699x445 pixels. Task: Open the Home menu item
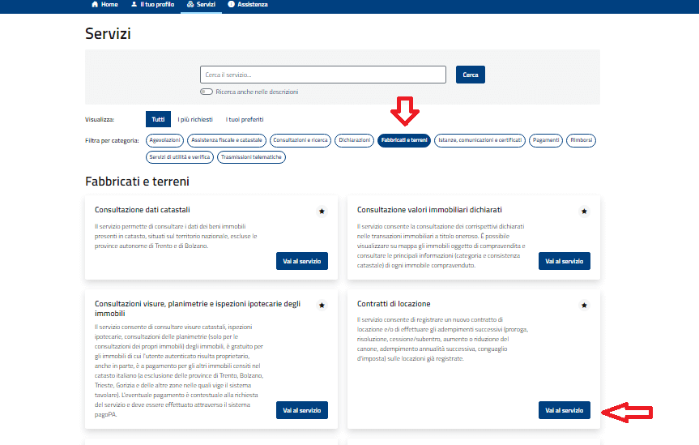click(104, 5)
